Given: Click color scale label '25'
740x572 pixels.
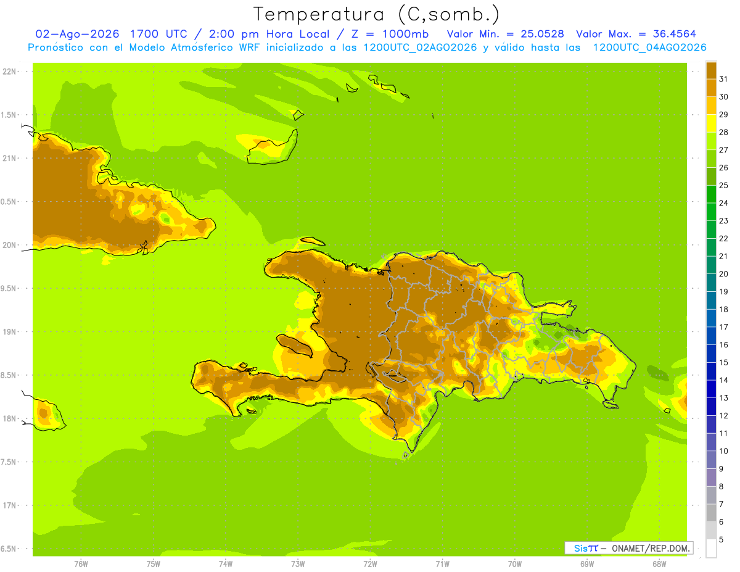Looking at the screenshot, I should click(x=723, y=185).
